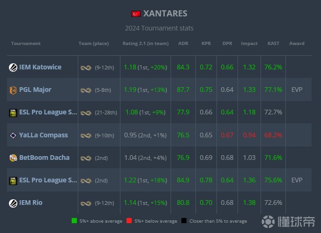321x233 pixels.
Task: Click the Rating 2.1 column header
Action: point(145,44)
